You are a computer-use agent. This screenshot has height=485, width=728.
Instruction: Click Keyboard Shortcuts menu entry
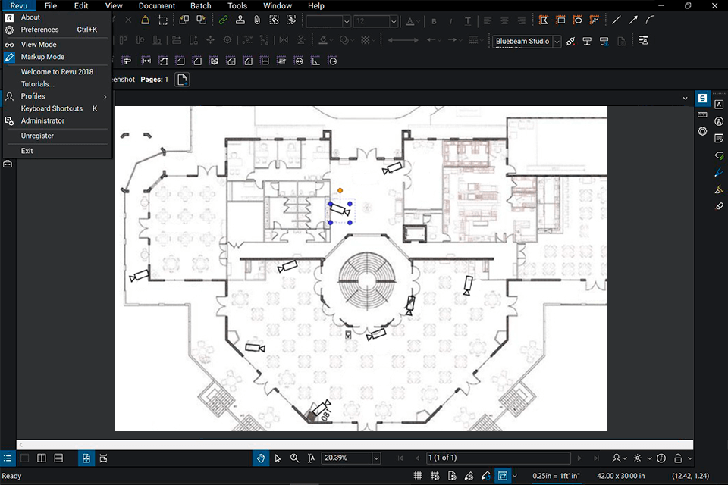tap(52, 108)
